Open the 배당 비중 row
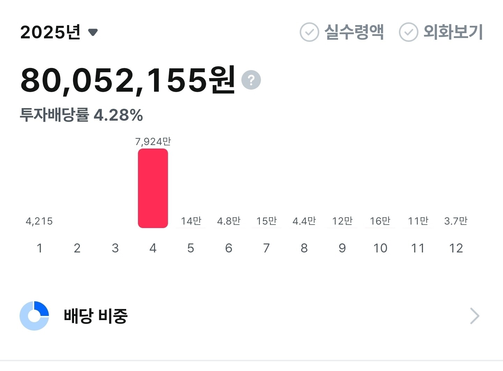Viewport: 503px width, 371px height. click(251, 316)
